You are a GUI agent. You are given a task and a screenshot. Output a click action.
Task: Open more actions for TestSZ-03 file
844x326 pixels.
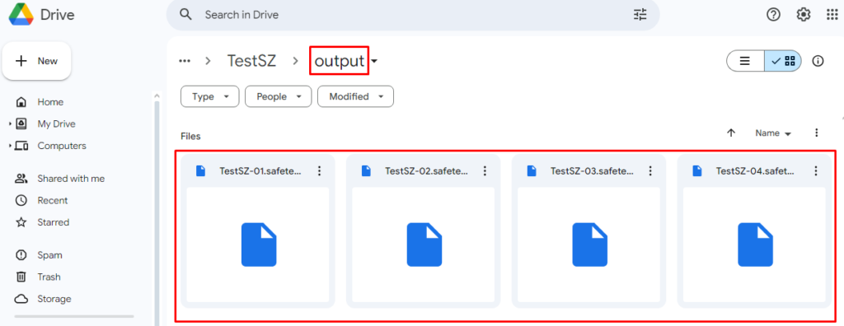(x=650, y=170)
